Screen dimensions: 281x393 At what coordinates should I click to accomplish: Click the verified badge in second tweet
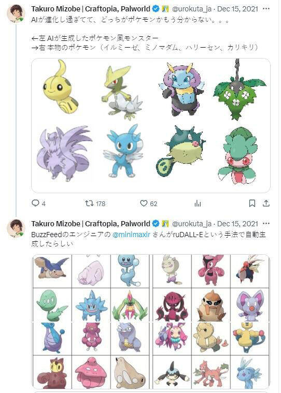pos(156,224)
